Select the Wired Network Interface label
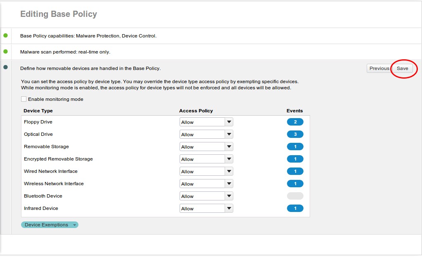This screenshot has width=422, height=263. pos(51,171)
